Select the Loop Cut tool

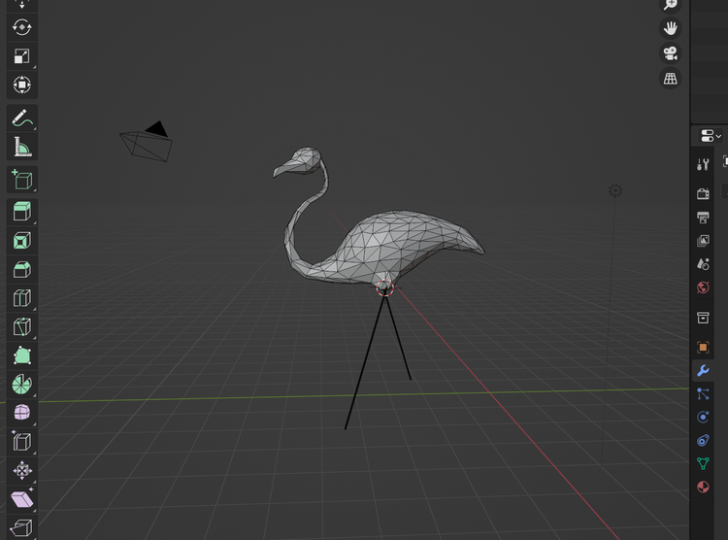(x=21, y=298)
